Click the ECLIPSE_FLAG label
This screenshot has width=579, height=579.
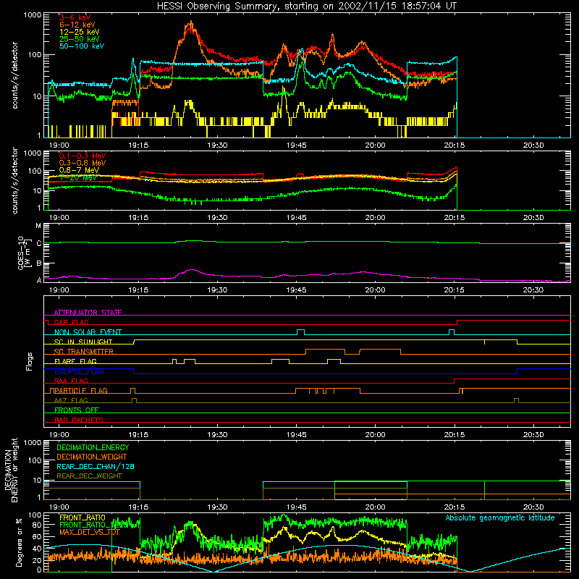point(79,371)
